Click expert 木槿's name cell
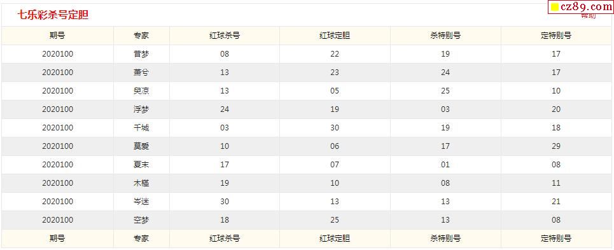 [141, 183]
